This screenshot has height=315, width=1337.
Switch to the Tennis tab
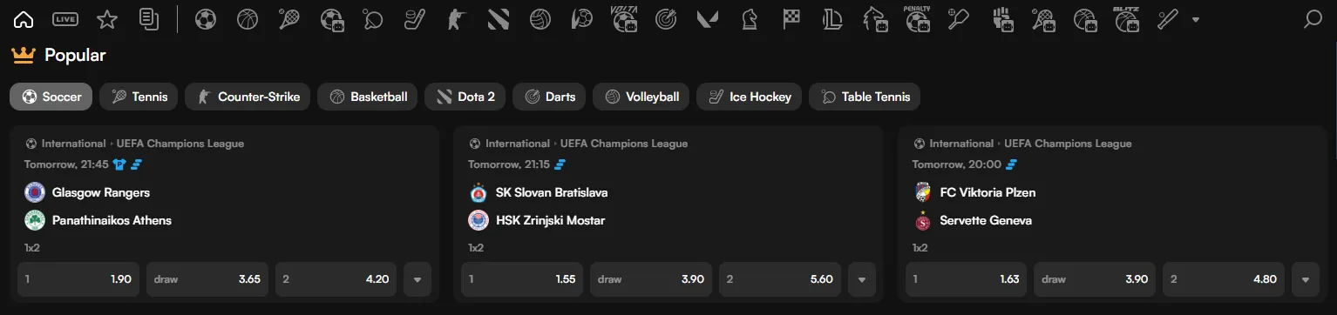(139, 97)
